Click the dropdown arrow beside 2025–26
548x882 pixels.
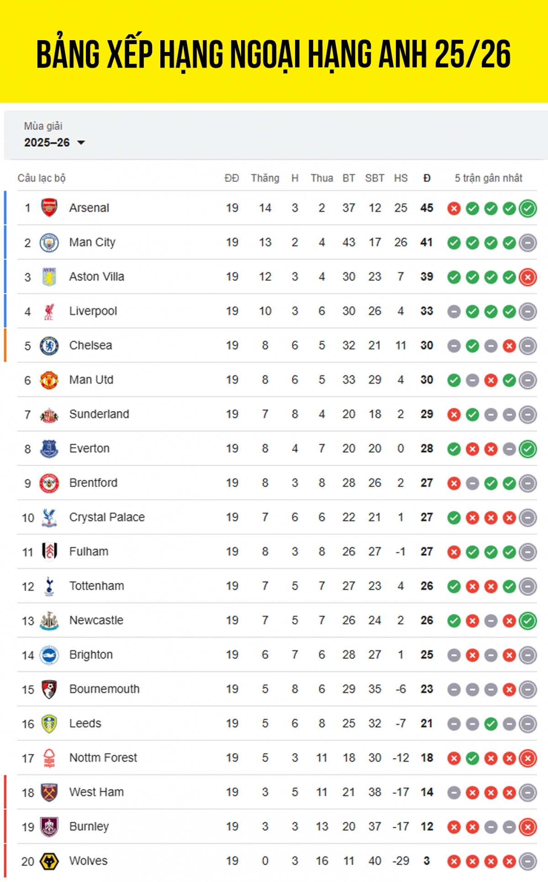click(x=81, y=143)
